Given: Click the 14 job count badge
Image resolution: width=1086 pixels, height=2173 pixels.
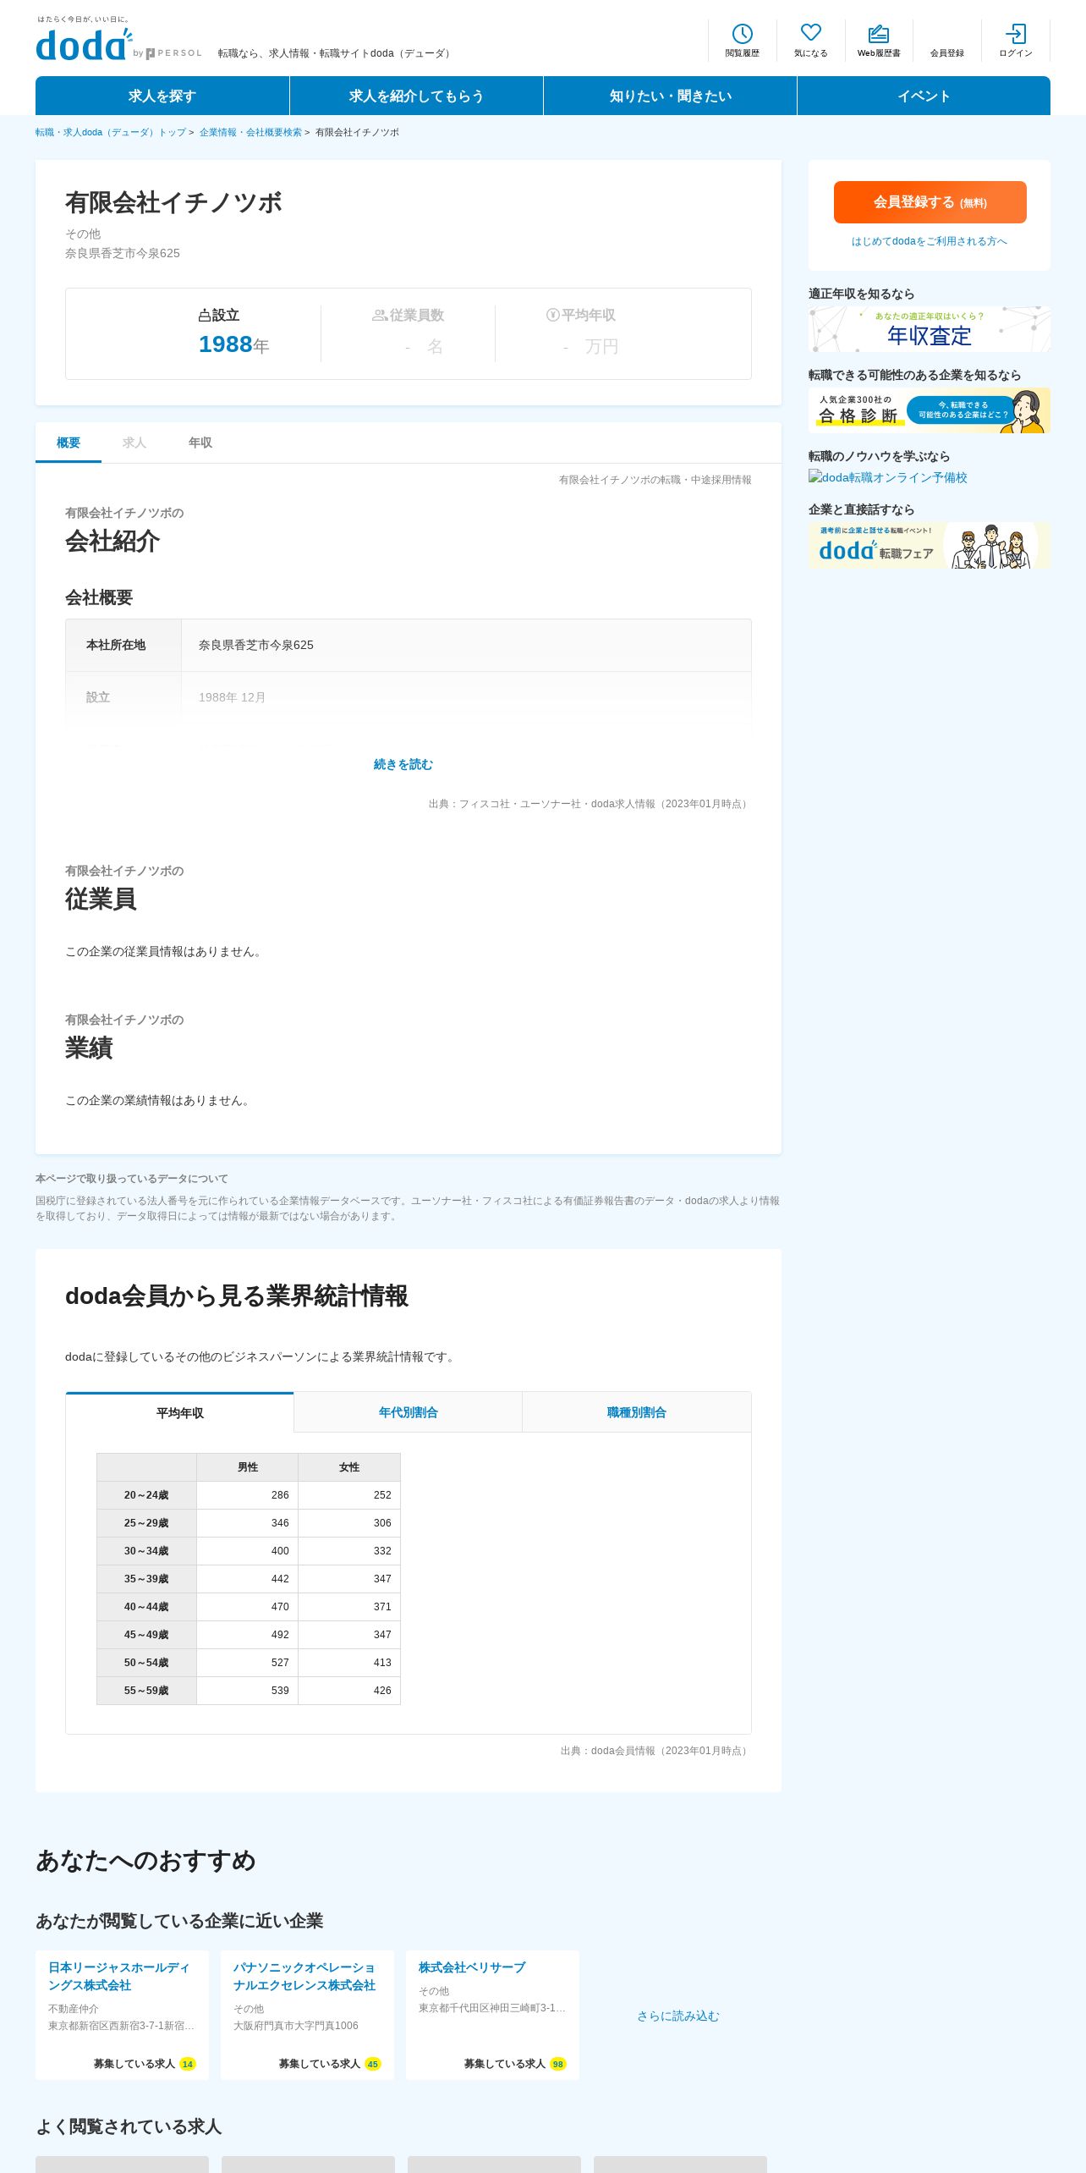Looking at the screenshot, I should coord(188,2064).
